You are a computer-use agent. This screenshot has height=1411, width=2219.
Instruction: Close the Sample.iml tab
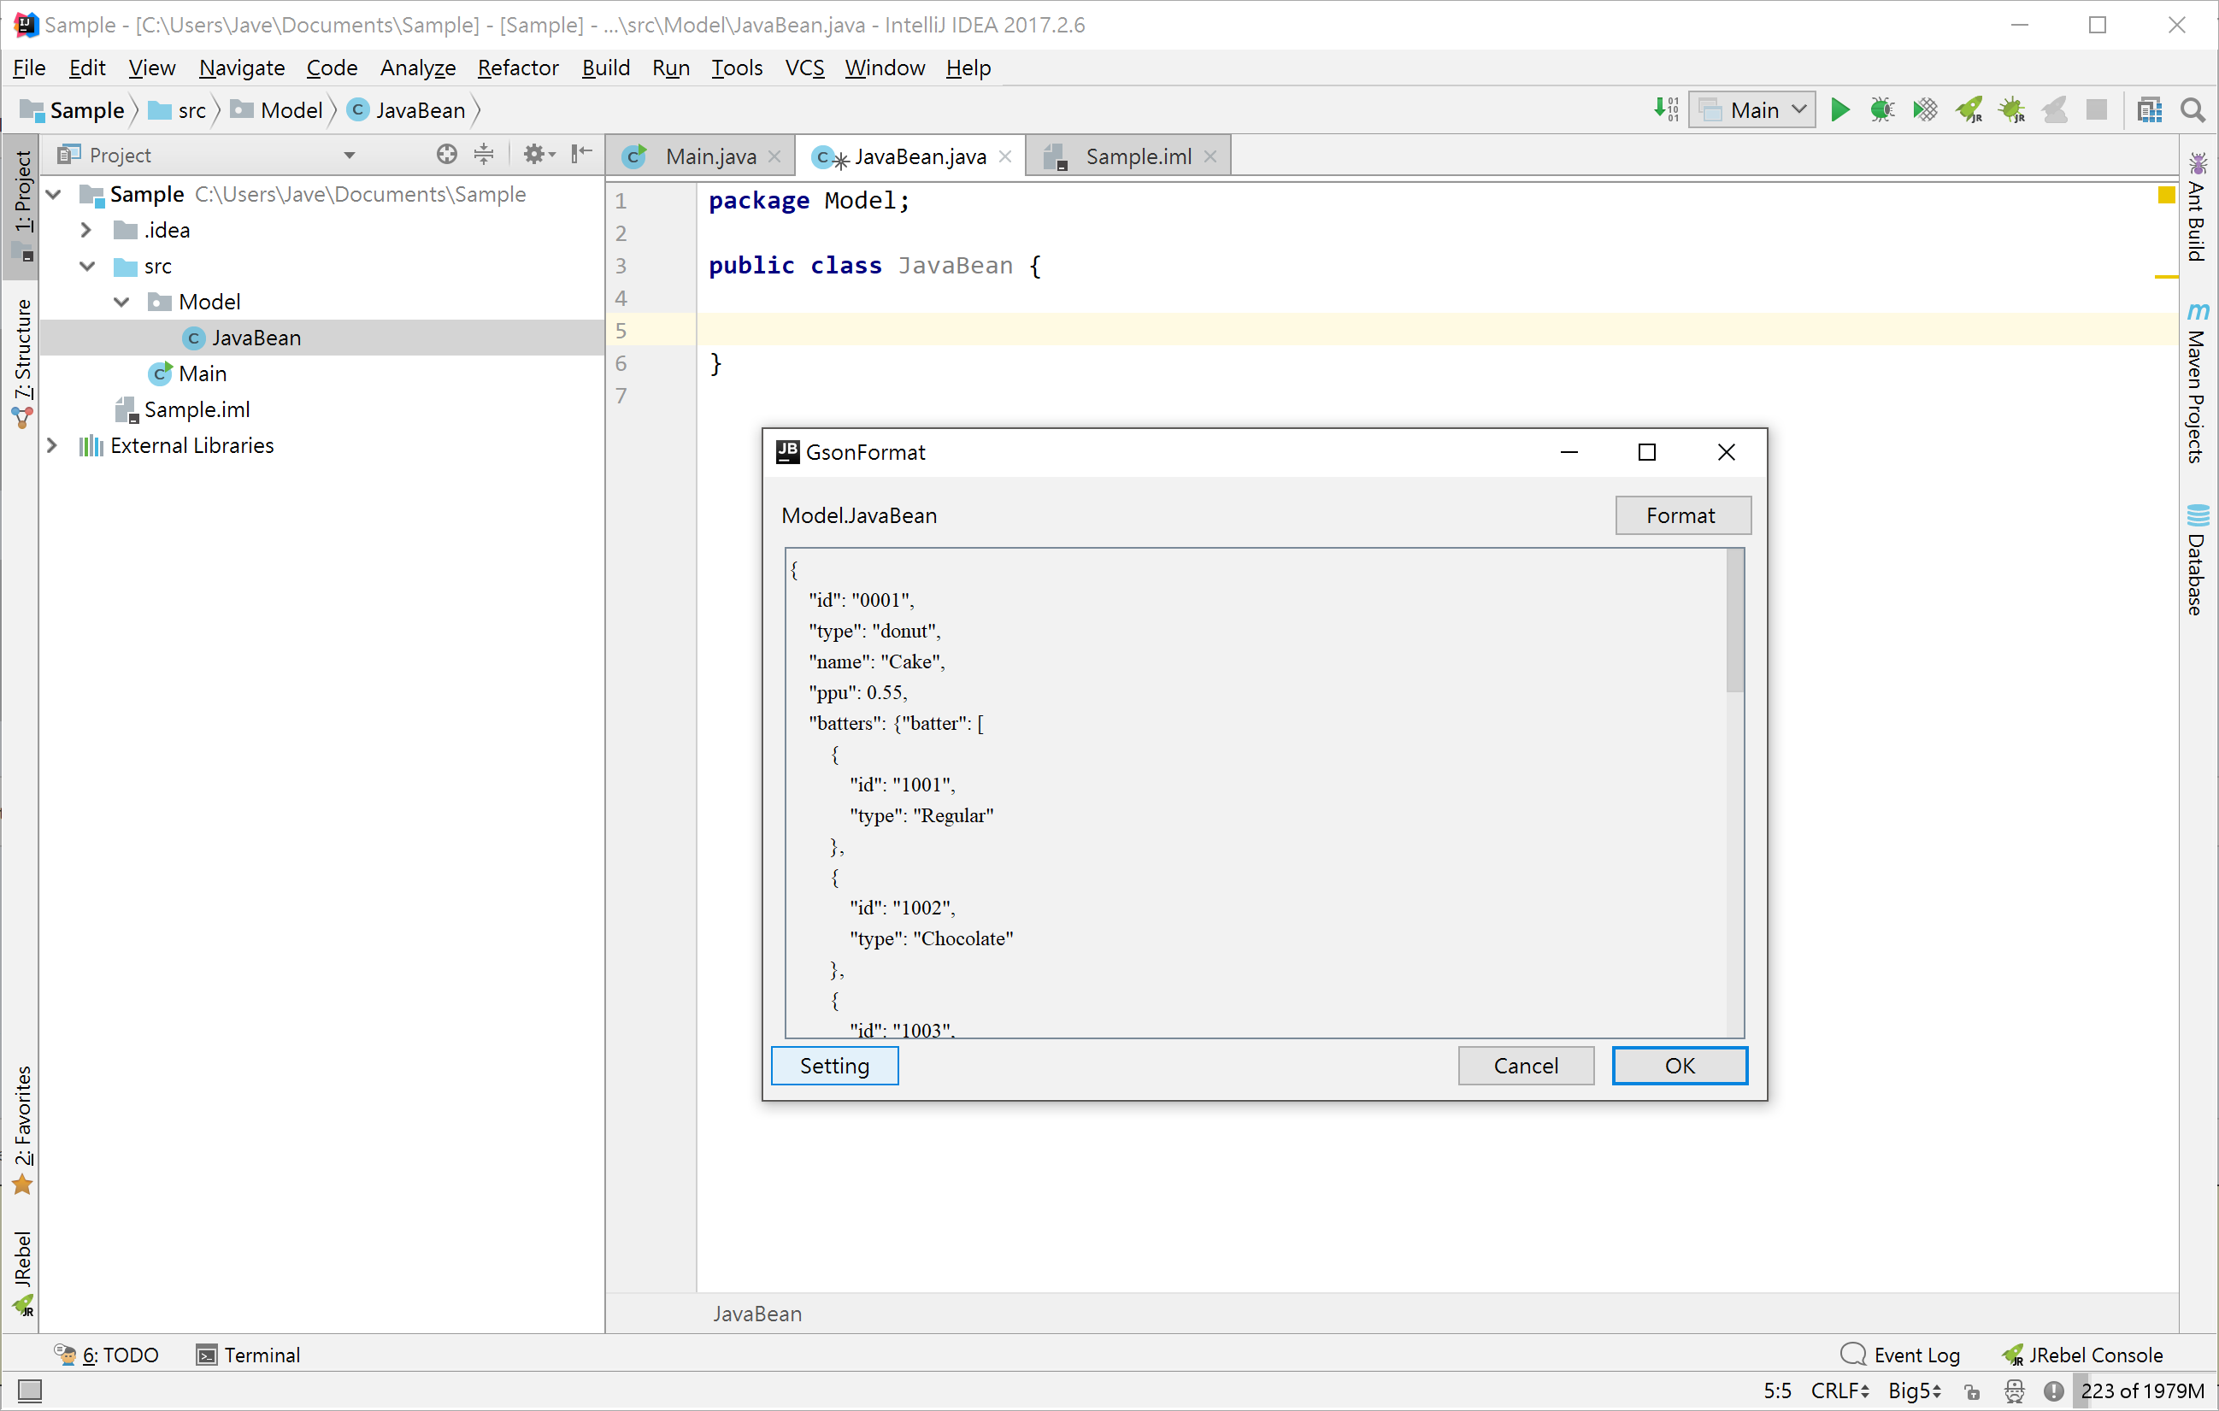tap(1211, 156)
